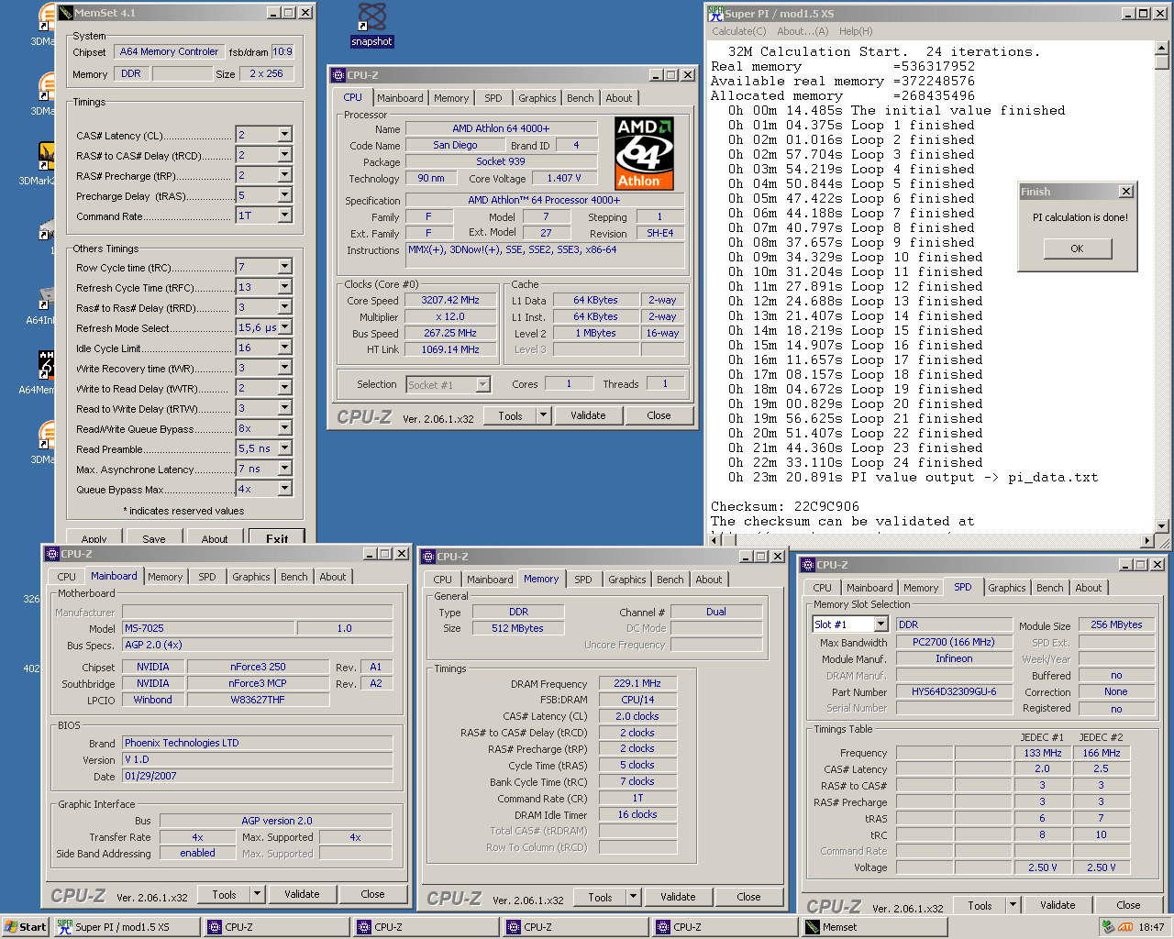Open Slot #1 dropdown in SPD window

(880, 624)
